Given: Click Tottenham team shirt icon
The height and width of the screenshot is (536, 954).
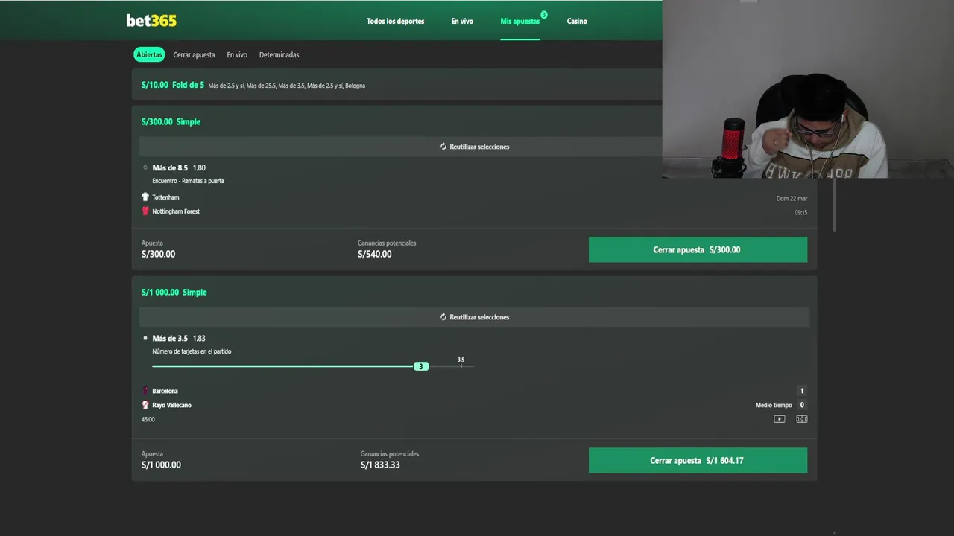Looking at the screenshot, I should coord(145,197).
